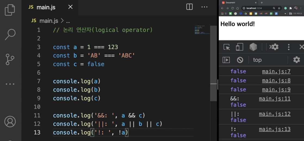Toggle the device toolbar in DevTools
Image resolution: width=304 pixels, height=141 pixels.
click(240, 47)
